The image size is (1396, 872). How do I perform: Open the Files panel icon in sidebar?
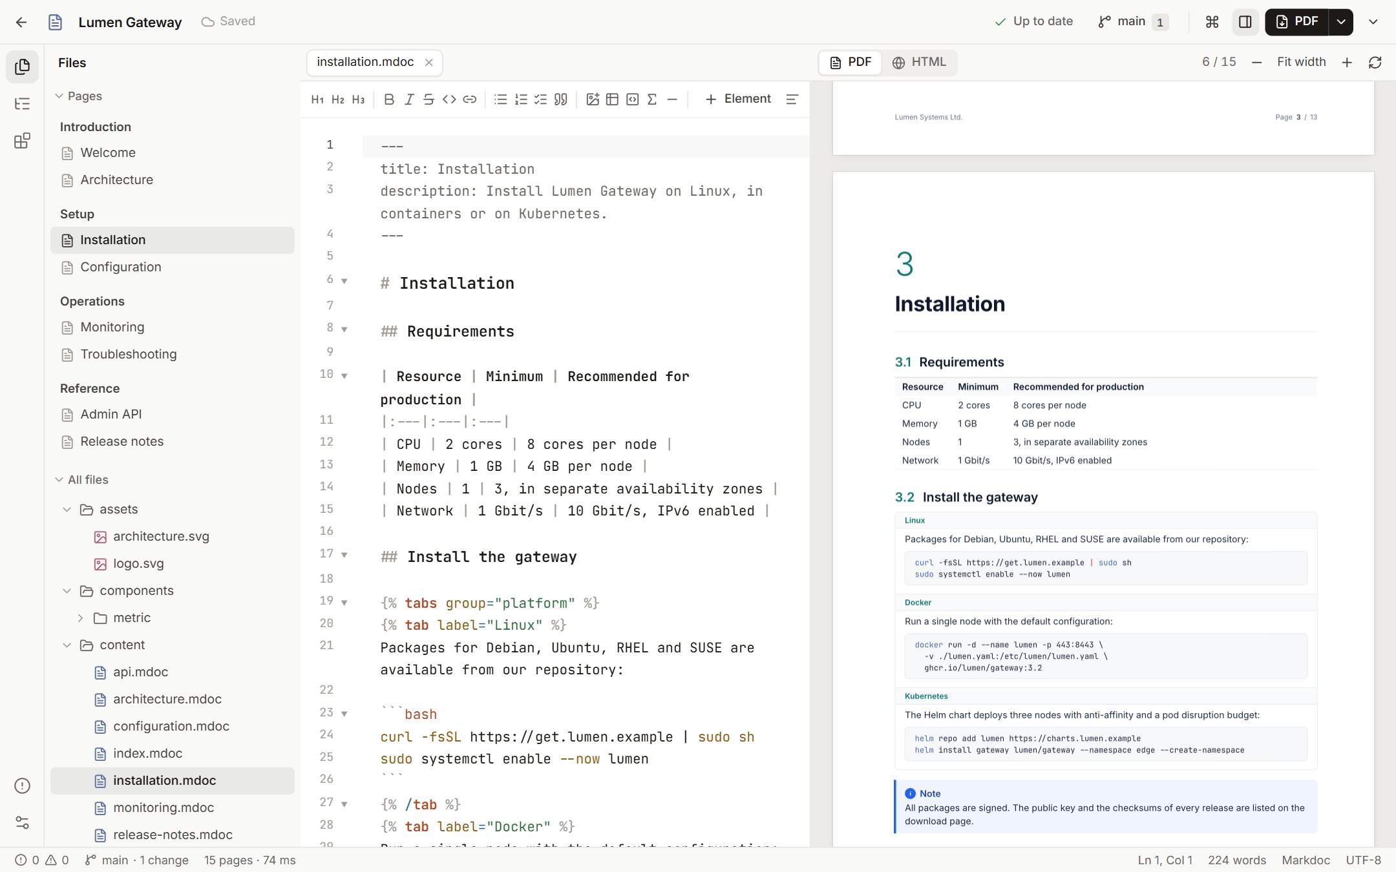click(22, 67)
